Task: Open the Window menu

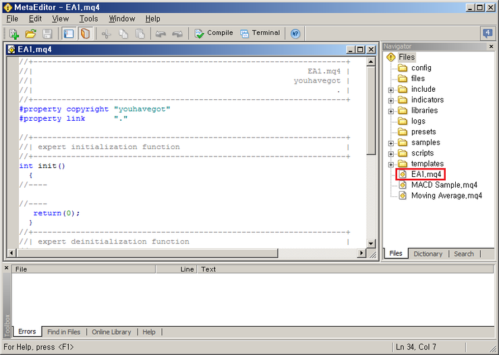Action: (122, 19)
